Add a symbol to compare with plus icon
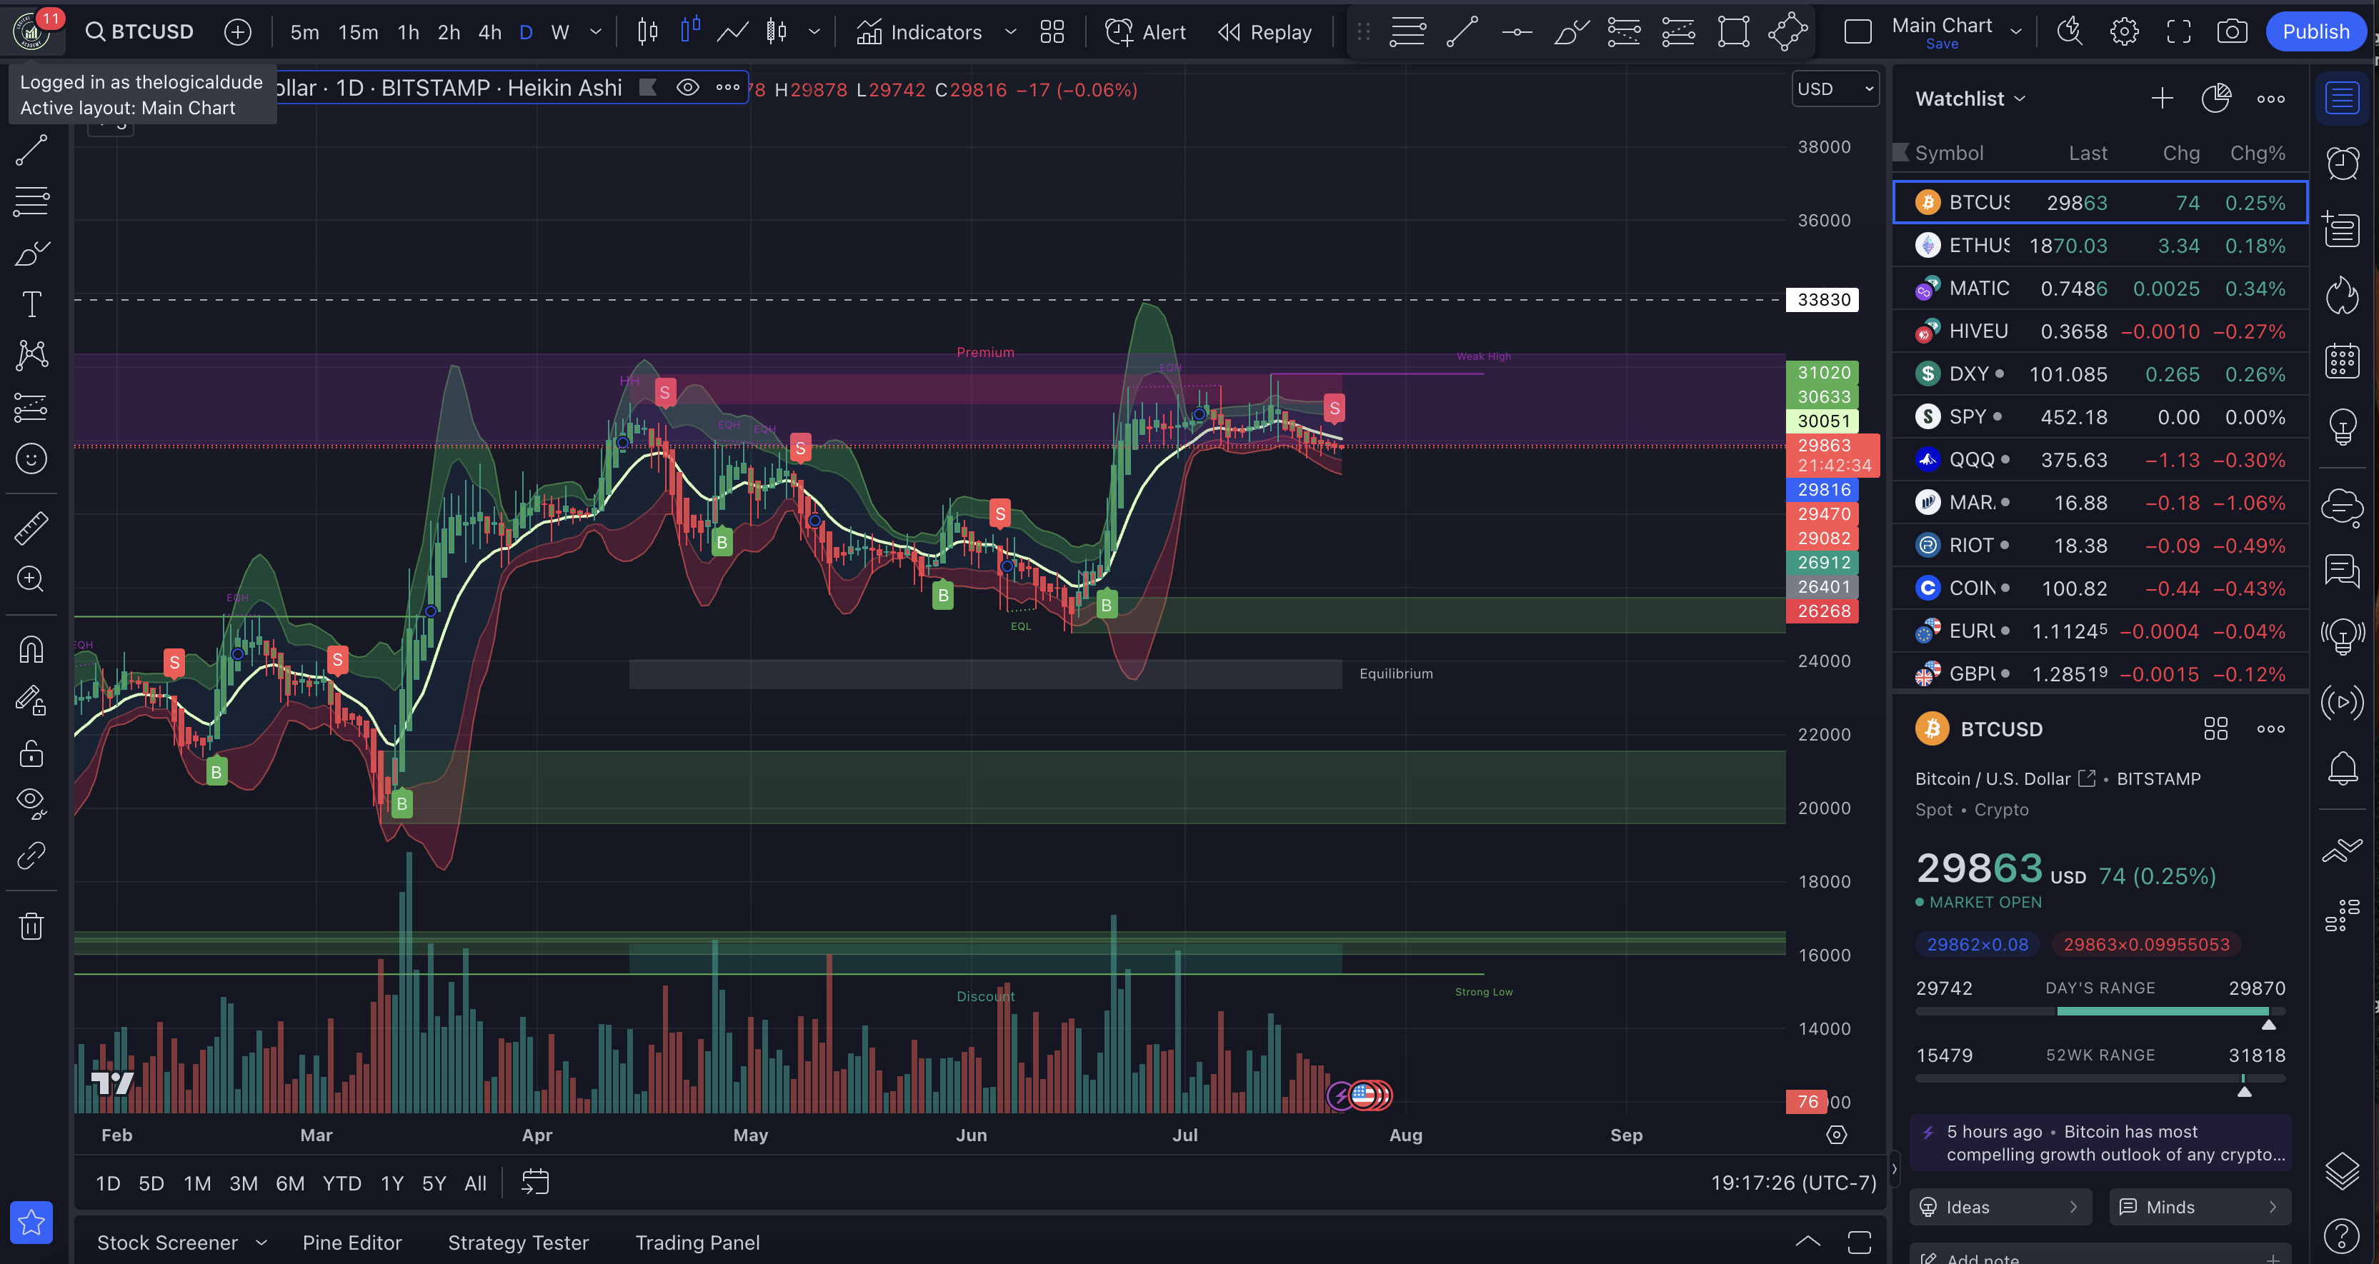The width and height of the screenshot is (2379, 1264). (x=237, y=32)
